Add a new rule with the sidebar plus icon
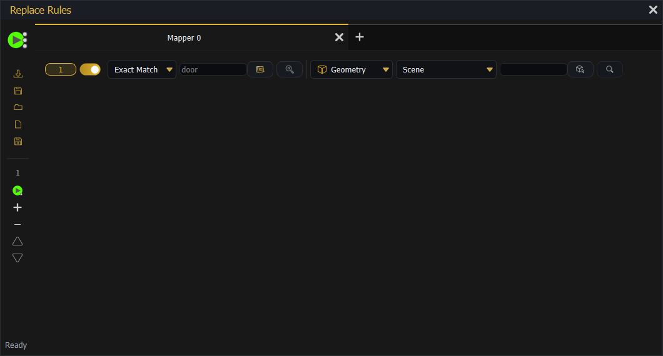The image size is (663, 356). coord(18,207)
